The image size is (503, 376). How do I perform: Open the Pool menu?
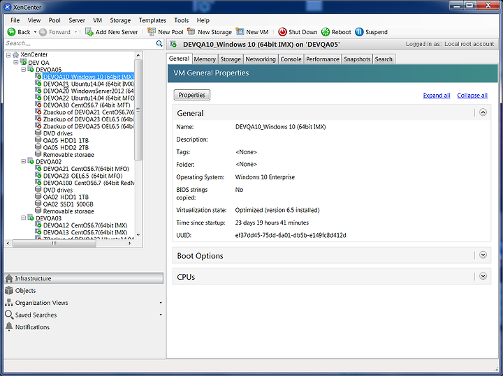coord(54,20)
